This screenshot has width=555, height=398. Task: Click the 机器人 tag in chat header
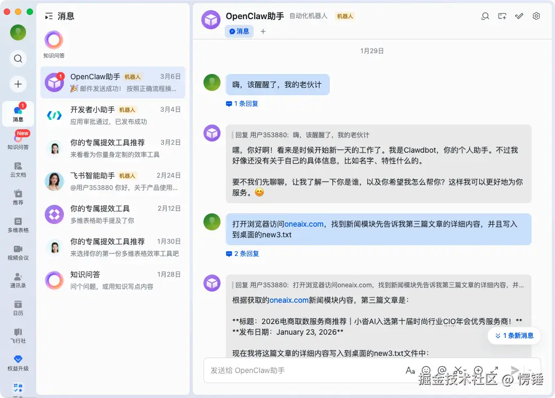tap(345, 16)
